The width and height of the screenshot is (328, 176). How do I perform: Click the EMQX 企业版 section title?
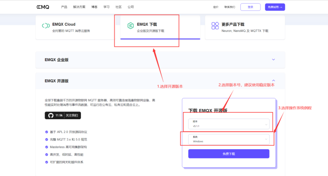(x=57, y=60)
